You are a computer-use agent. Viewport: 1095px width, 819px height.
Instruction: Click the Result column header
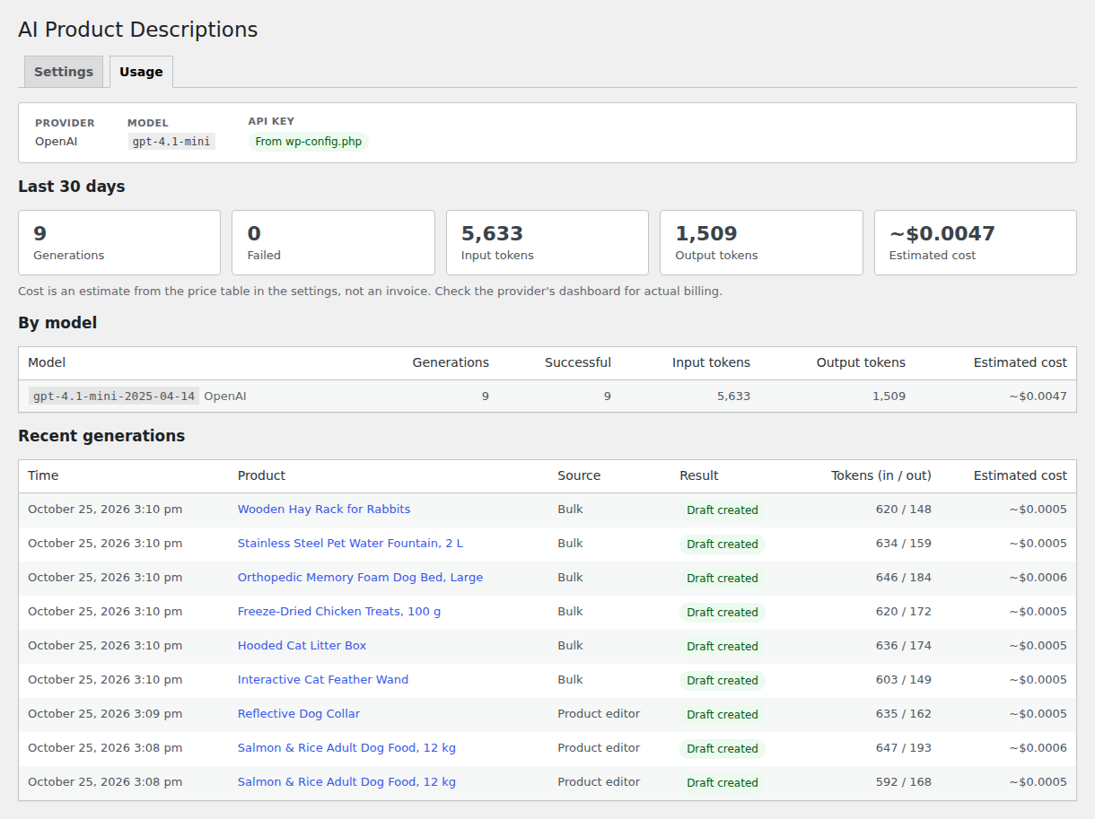[x=699, y=475]
